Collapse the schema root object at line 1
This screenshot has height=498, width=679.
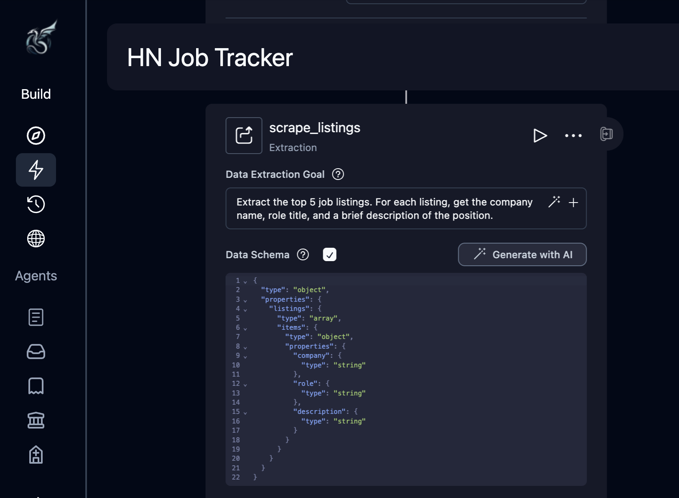click(x=245, y=282)
